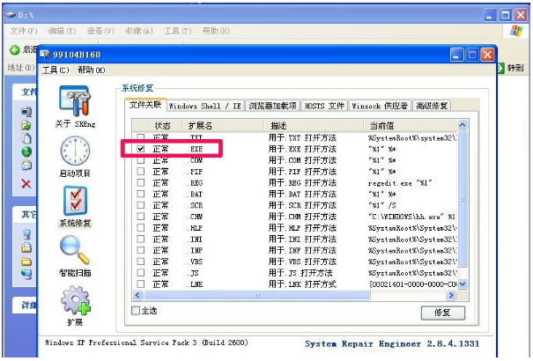533x361 pixels.
Task: Switch to the Windows Shell / IE tab
Action: [204, 106]
